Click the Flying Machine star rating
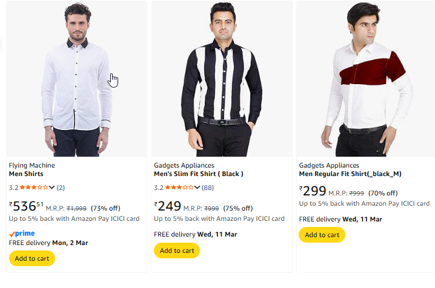Viewport: 435px width, 288px height. (x=33, y=188)
